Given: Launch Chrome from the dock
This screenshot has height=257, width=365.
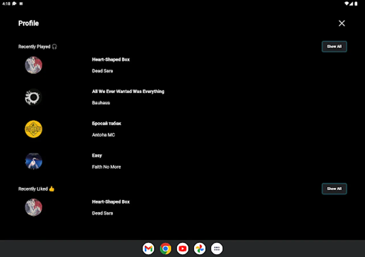Looking at the screenshot, I should (165, 248).
